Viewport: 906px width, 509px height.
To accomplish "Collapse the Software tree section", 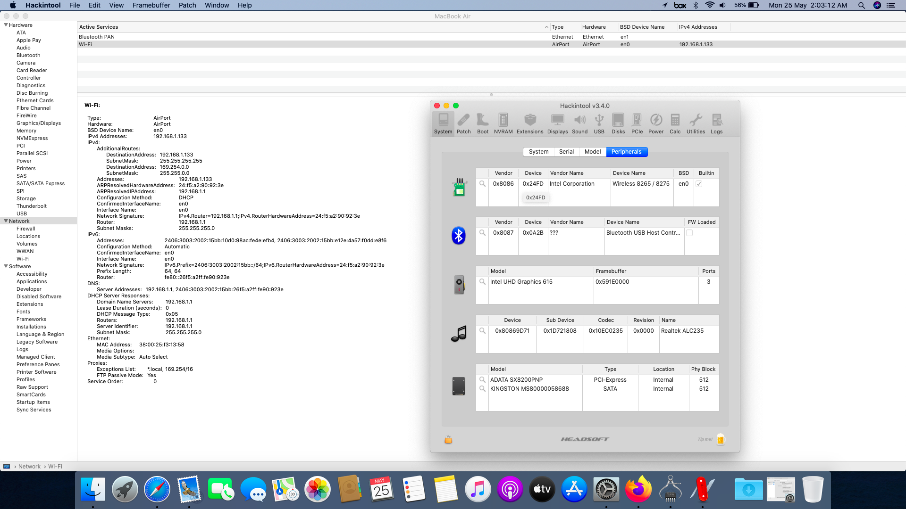I will click(x=6, y=266).
